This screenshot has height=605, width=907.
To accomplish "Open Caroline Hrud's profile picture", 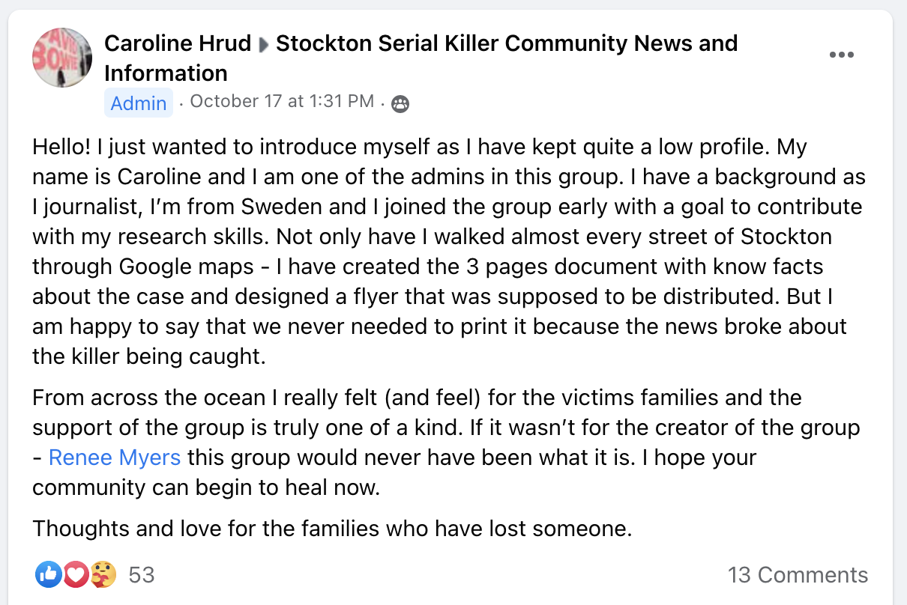I will click(x=62, y=58).
